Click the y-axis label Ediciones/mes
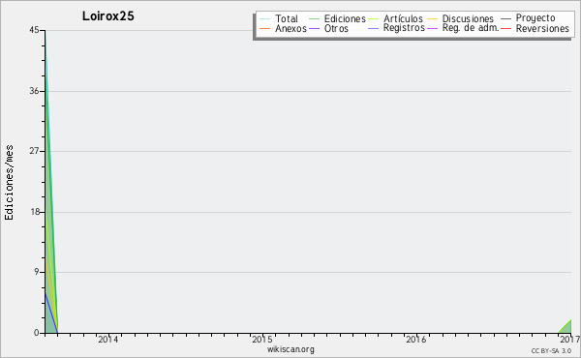This screenshot has width=581, height=358. 9,183
